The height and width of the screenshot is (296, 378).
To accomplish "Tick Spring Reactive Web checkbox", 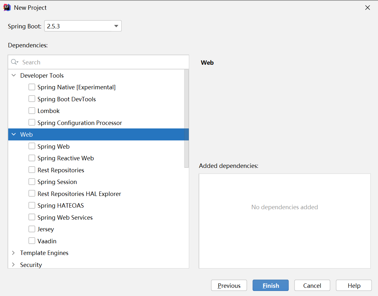I will pyautogui.click(x=32, y=158).
